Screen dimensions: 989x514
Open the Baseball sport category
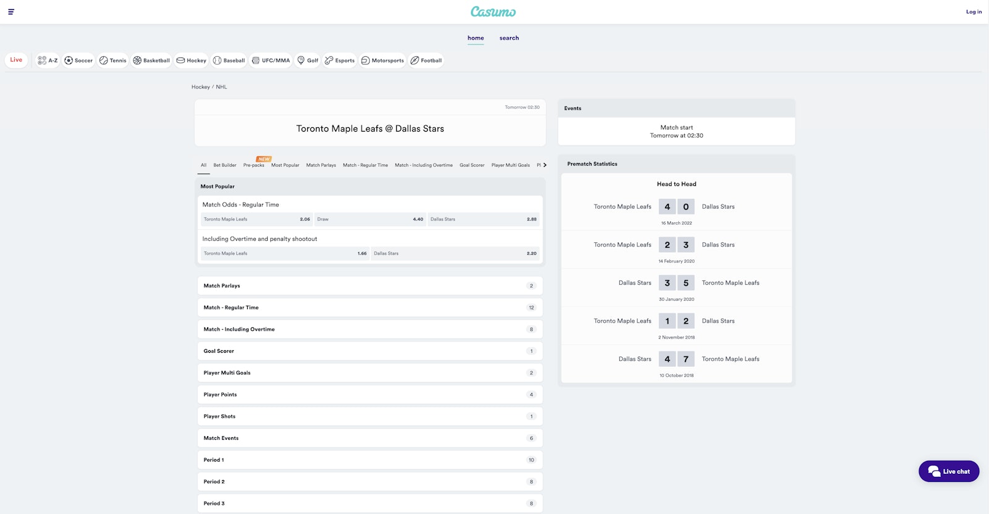click(229, 61)
